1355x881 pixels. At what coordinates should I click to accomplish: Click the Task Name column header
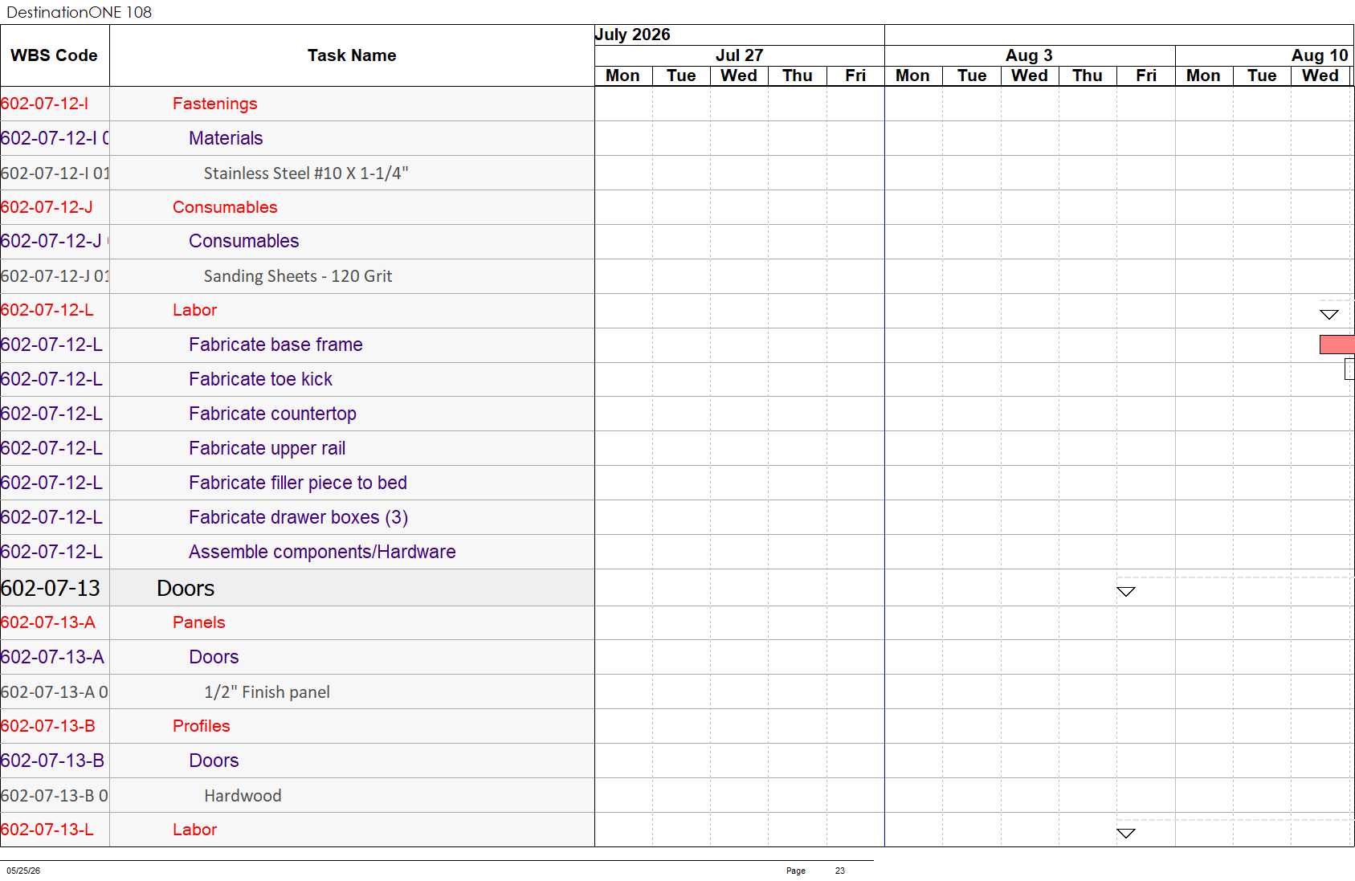coord(352,55)
